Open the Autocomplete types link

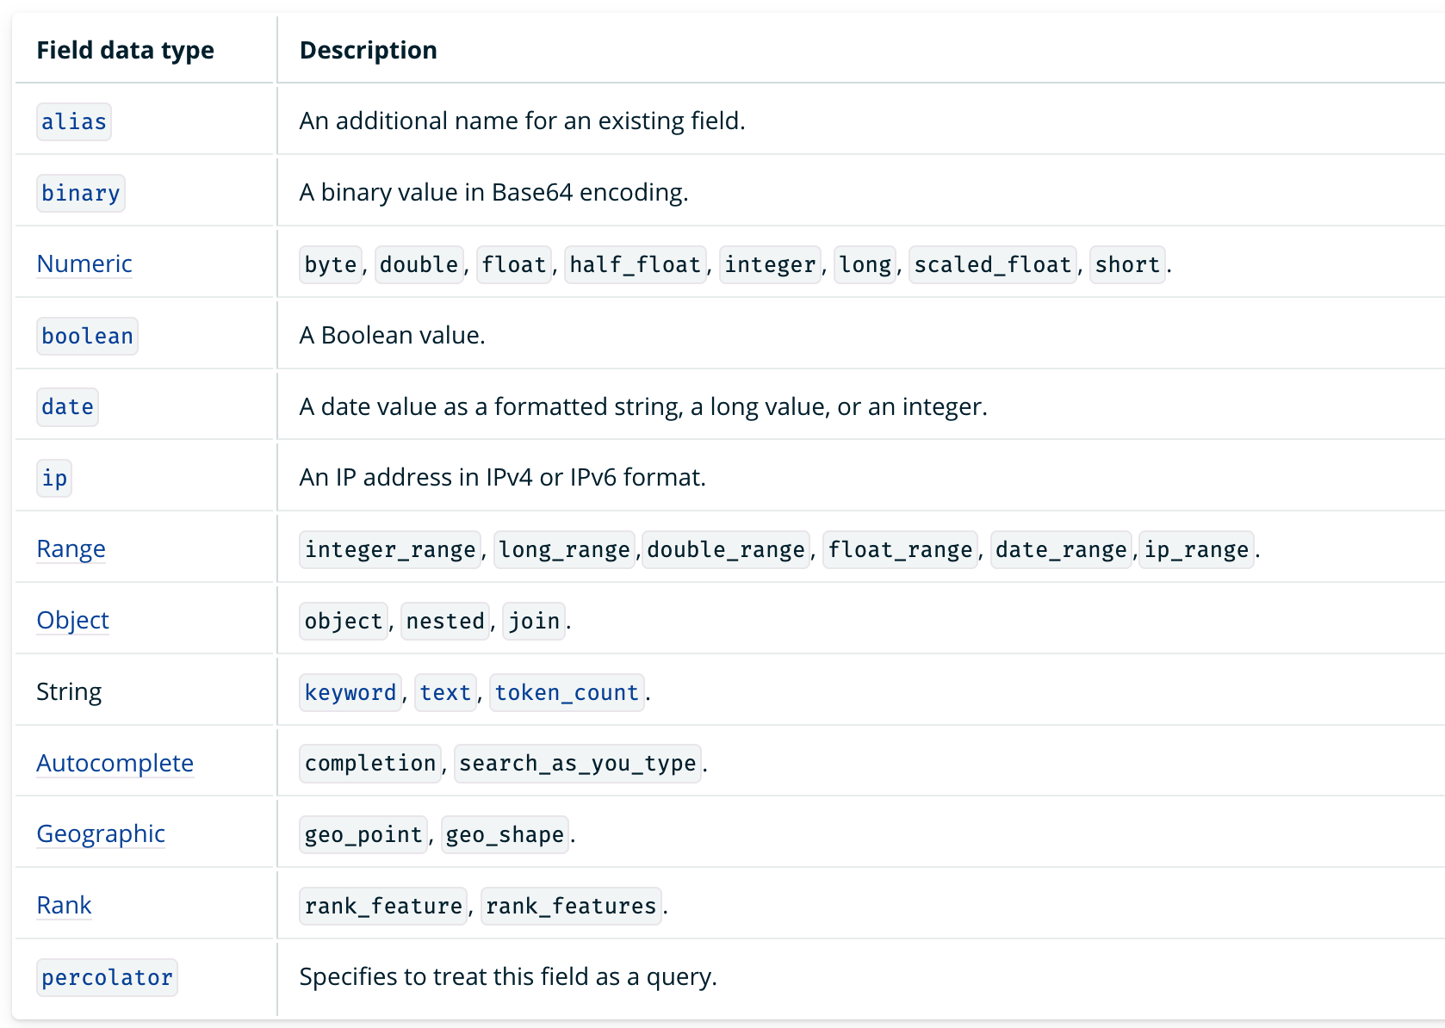click(115, 763)
